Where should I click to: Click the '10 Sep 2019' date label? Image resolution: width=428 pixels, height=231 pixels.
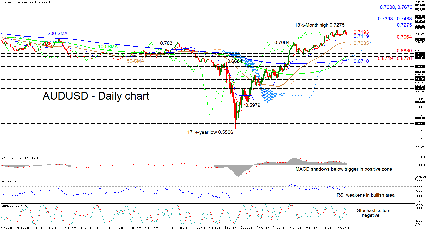(x=103, y=228)
